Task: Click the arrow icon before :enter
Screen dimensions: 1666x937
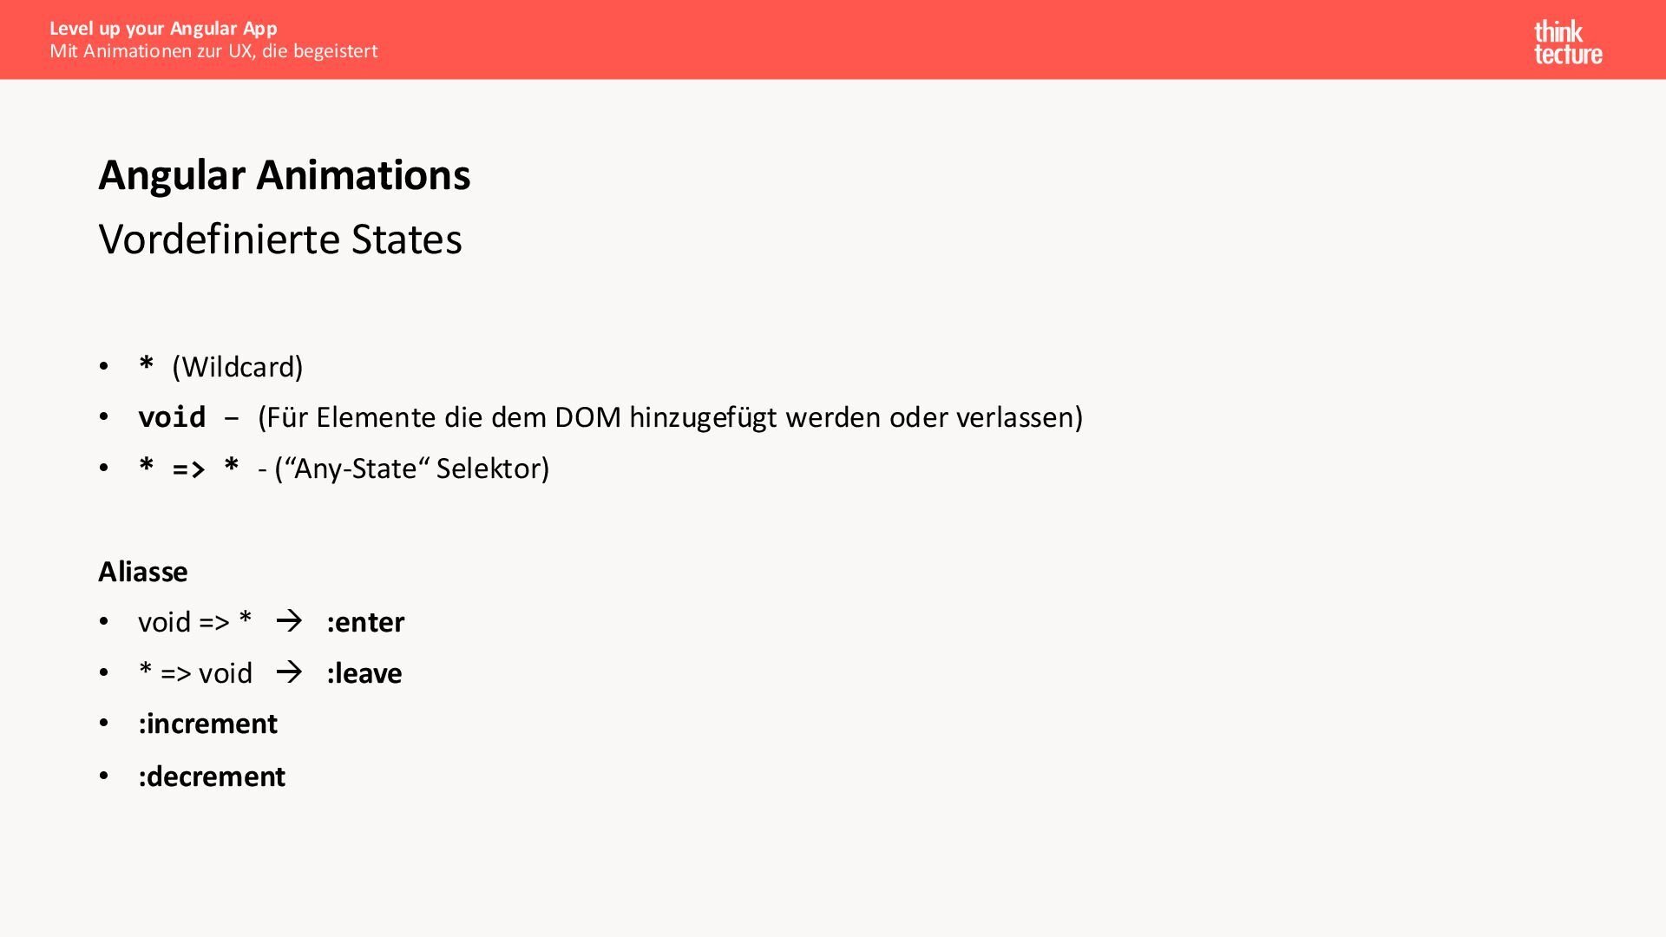Action: pyautogui.click(x=289, y=621)
